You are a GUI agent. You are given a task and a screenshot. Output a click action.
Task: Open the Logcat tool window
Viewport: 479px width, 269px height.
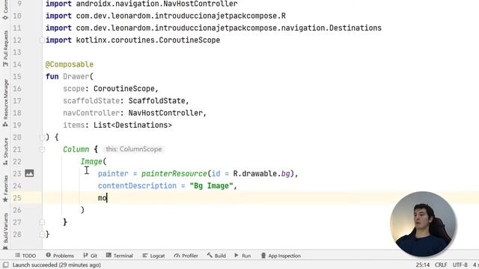(x=153, y=256)
